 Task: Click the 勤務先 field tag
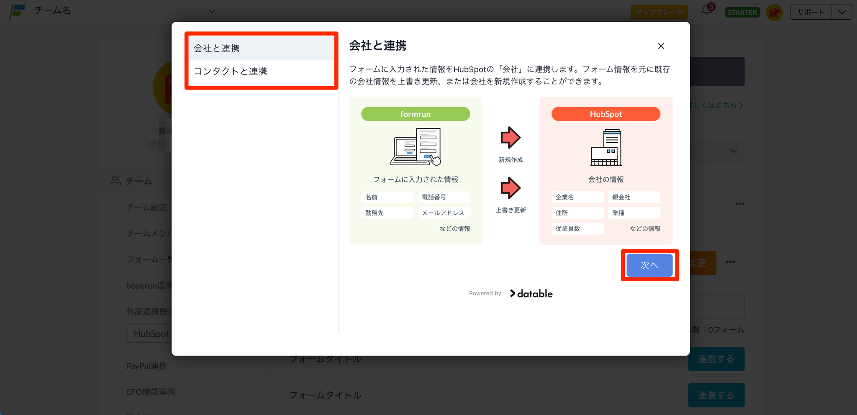pos(387,213)
